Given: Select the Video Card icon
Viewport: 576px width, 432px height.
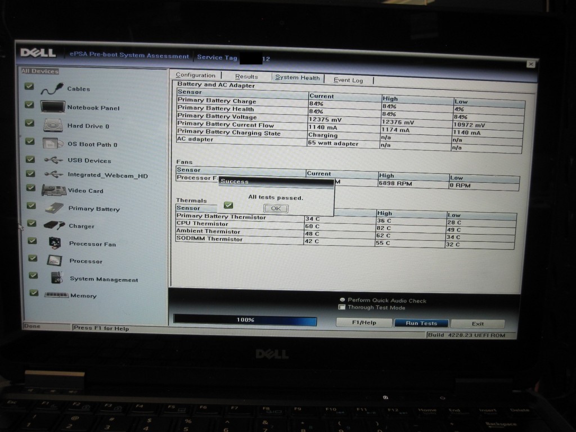Looking at the screenshot, I should point(53,190).
